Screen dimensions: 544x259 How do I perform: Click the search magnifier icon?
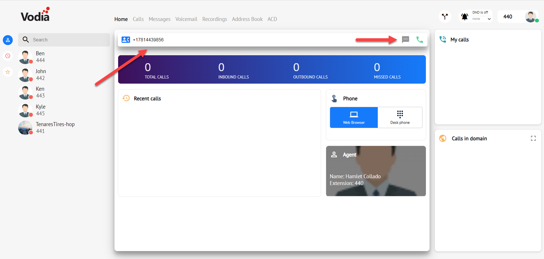pos(26,40)
